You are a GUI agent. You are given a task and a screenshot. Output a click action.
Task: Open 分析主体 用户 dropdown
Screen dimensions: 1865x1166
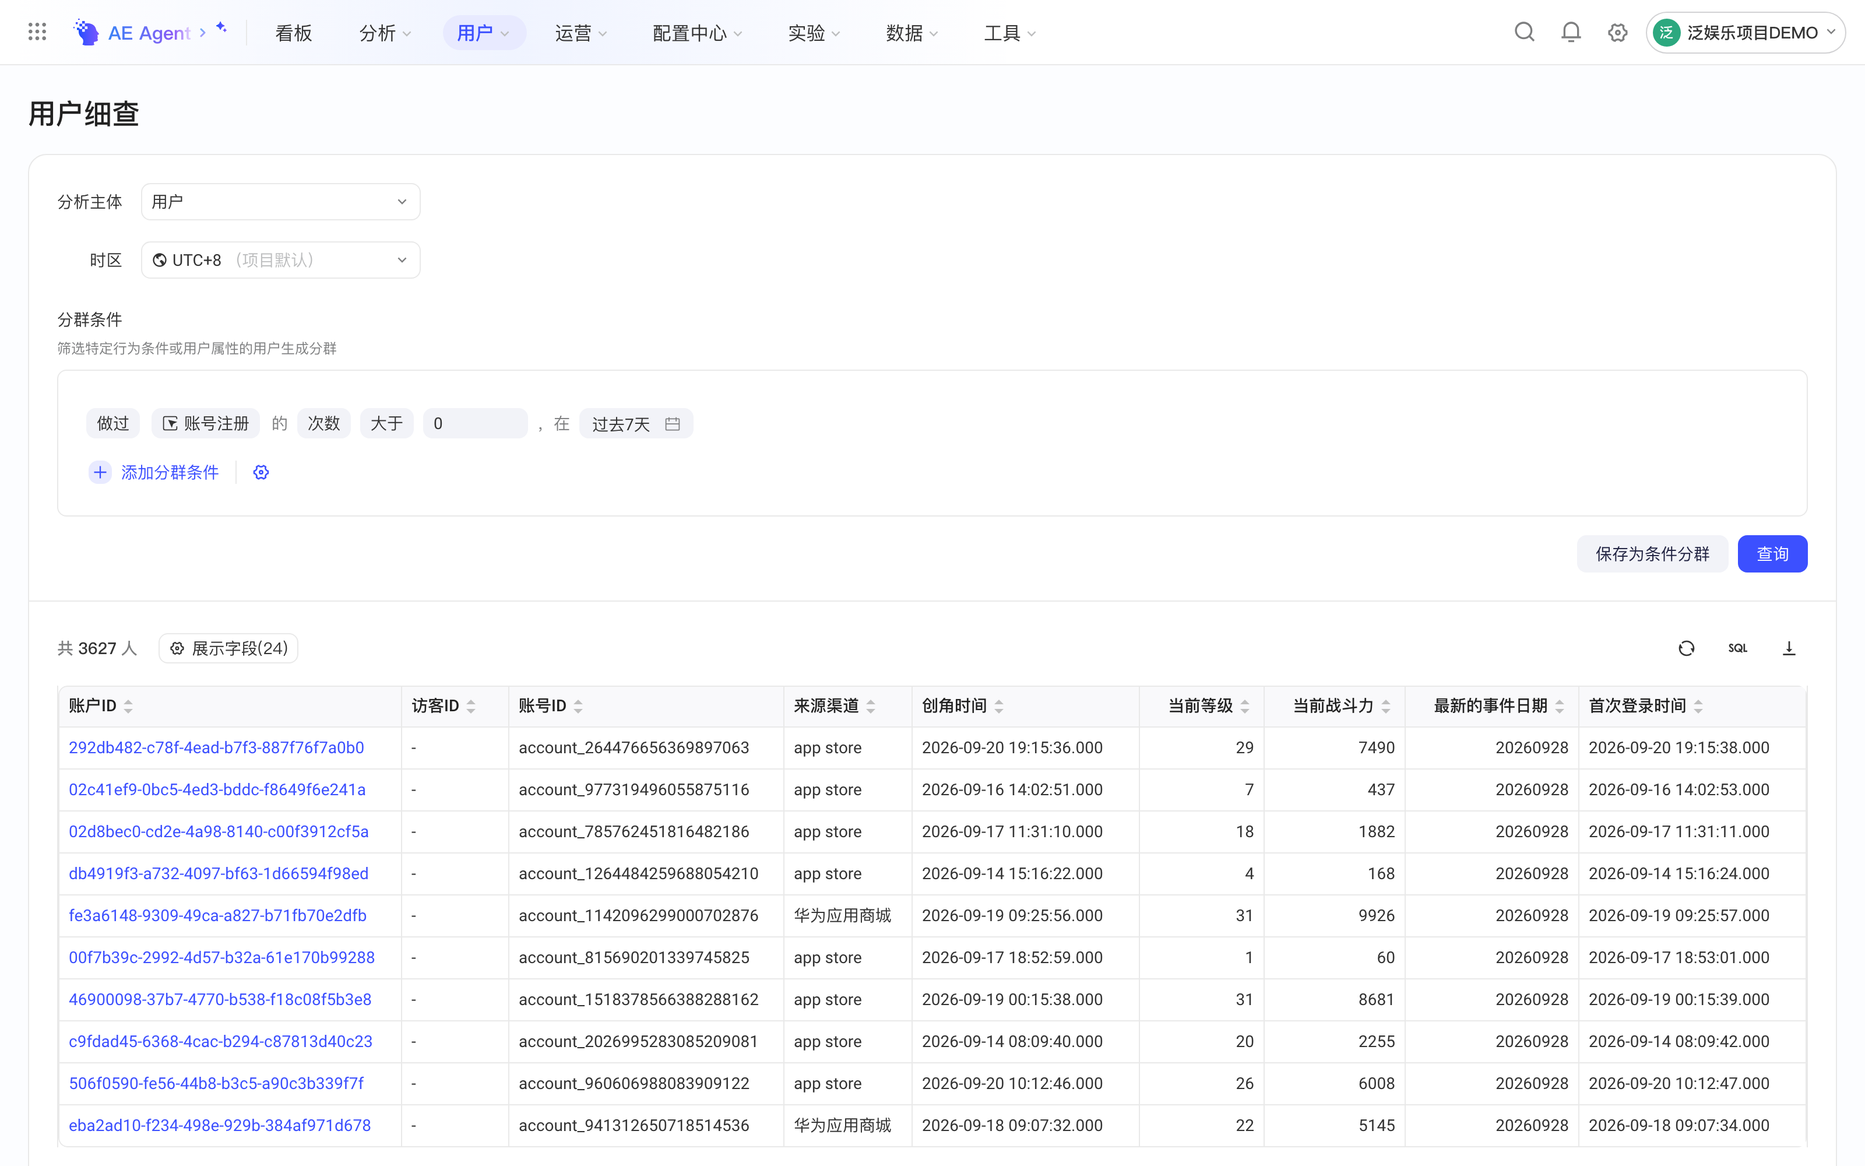point(280,202)
